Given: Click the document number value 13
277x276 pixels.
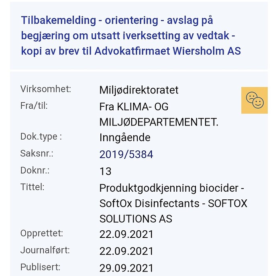Looking at the screenshot, I should 105,171.
